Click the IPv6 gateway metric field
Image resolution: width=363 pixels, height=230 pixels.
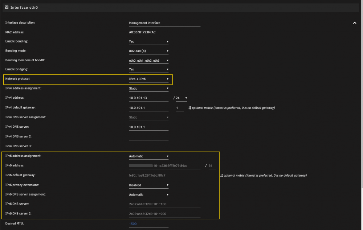[x=212, y=175]
